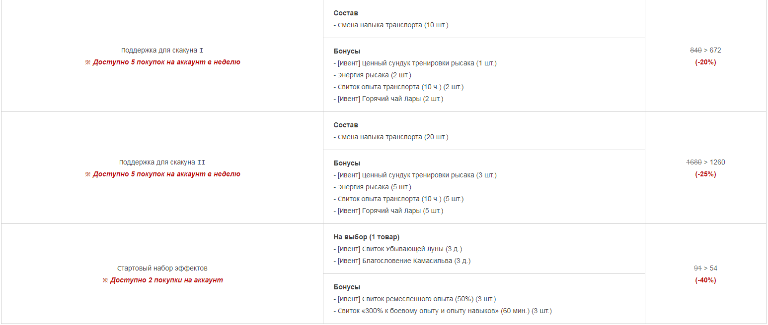
Task: Click the (-25%) discount label
Action: click(x=705, y=174)
